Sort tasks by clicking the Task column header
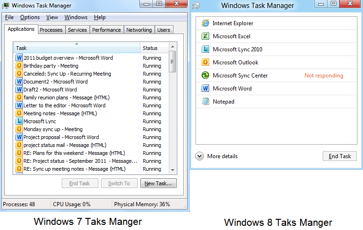Image resolution: width=363 pixels, height=230 pixels. click(x=77, y=48)
